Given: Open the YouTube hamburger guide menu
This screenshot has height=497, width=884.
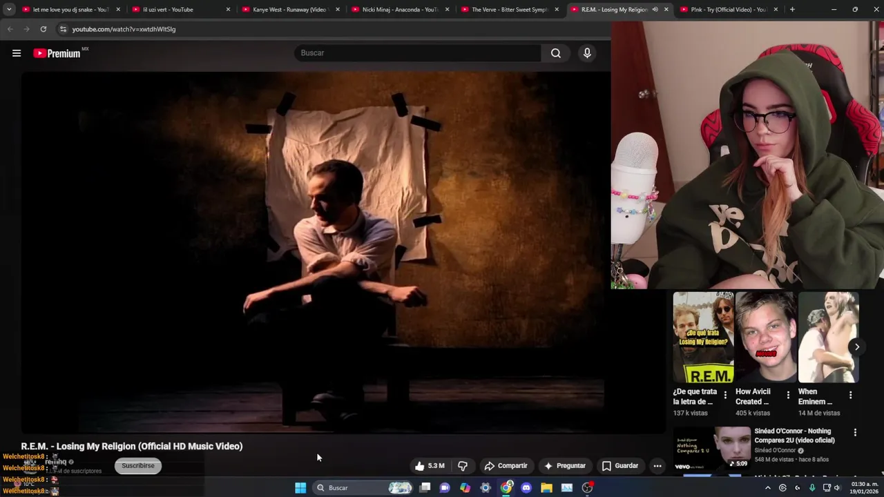Looking at the screenshot, I should (x=17, y=53).
